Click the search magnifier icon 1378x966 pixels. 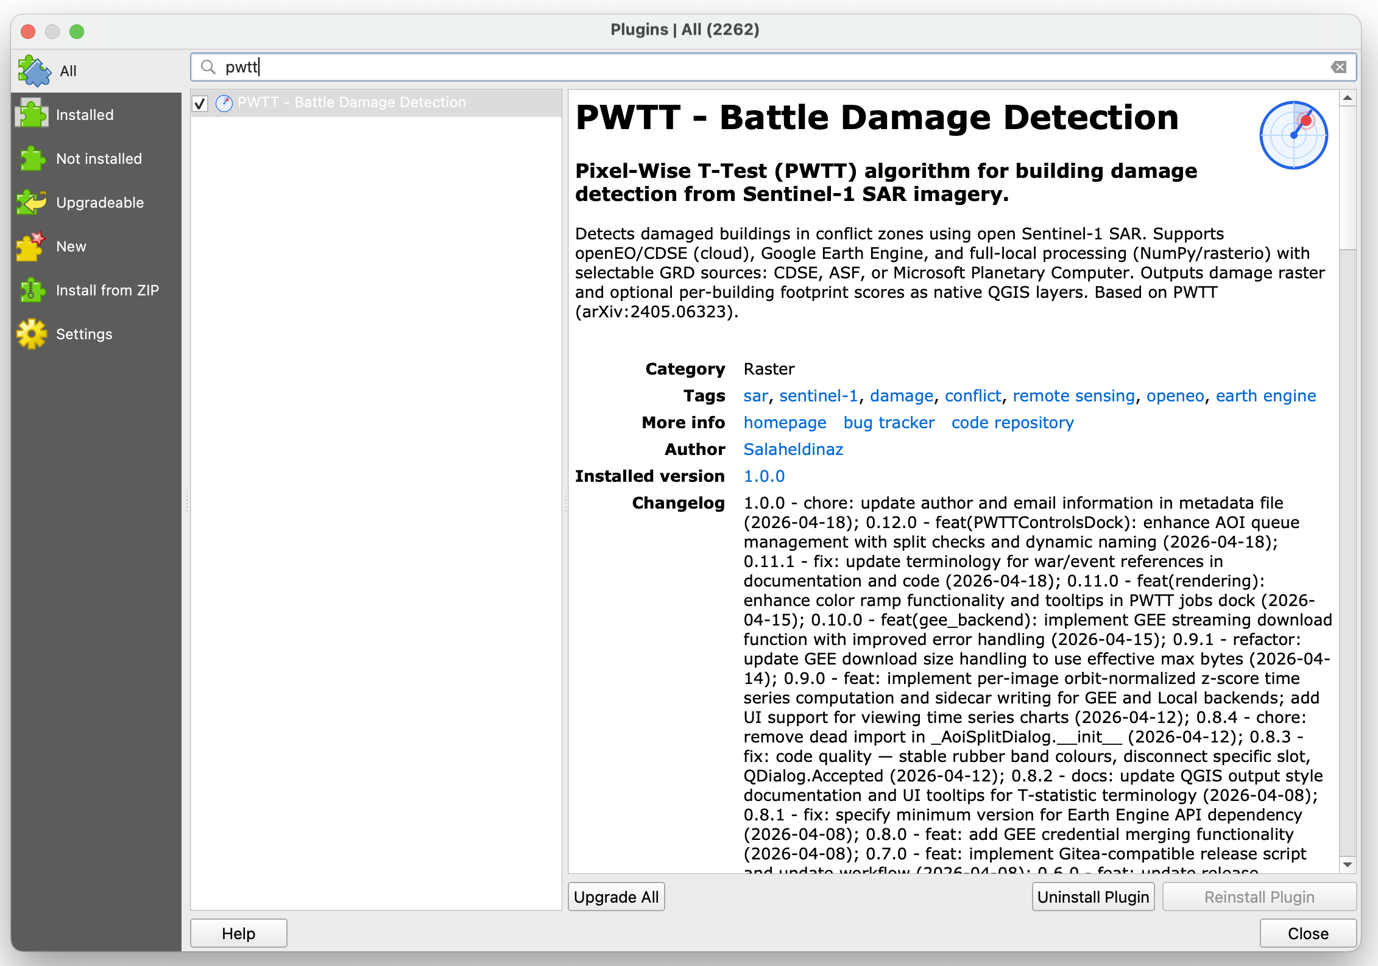point(208,67)
